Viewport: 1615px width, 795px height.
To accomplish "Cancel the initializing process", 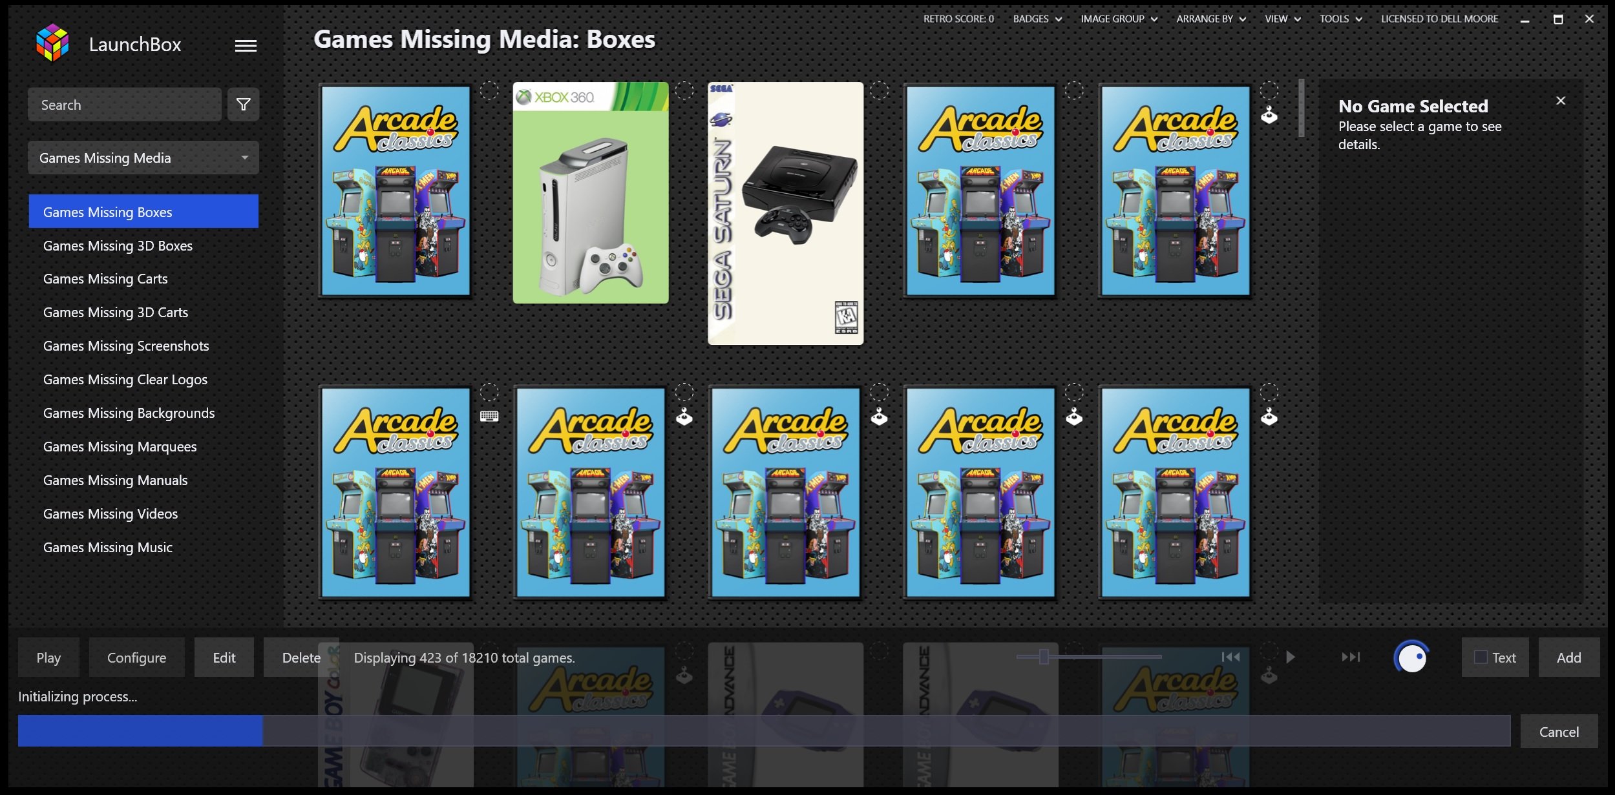I will (x=1559, y=732).
